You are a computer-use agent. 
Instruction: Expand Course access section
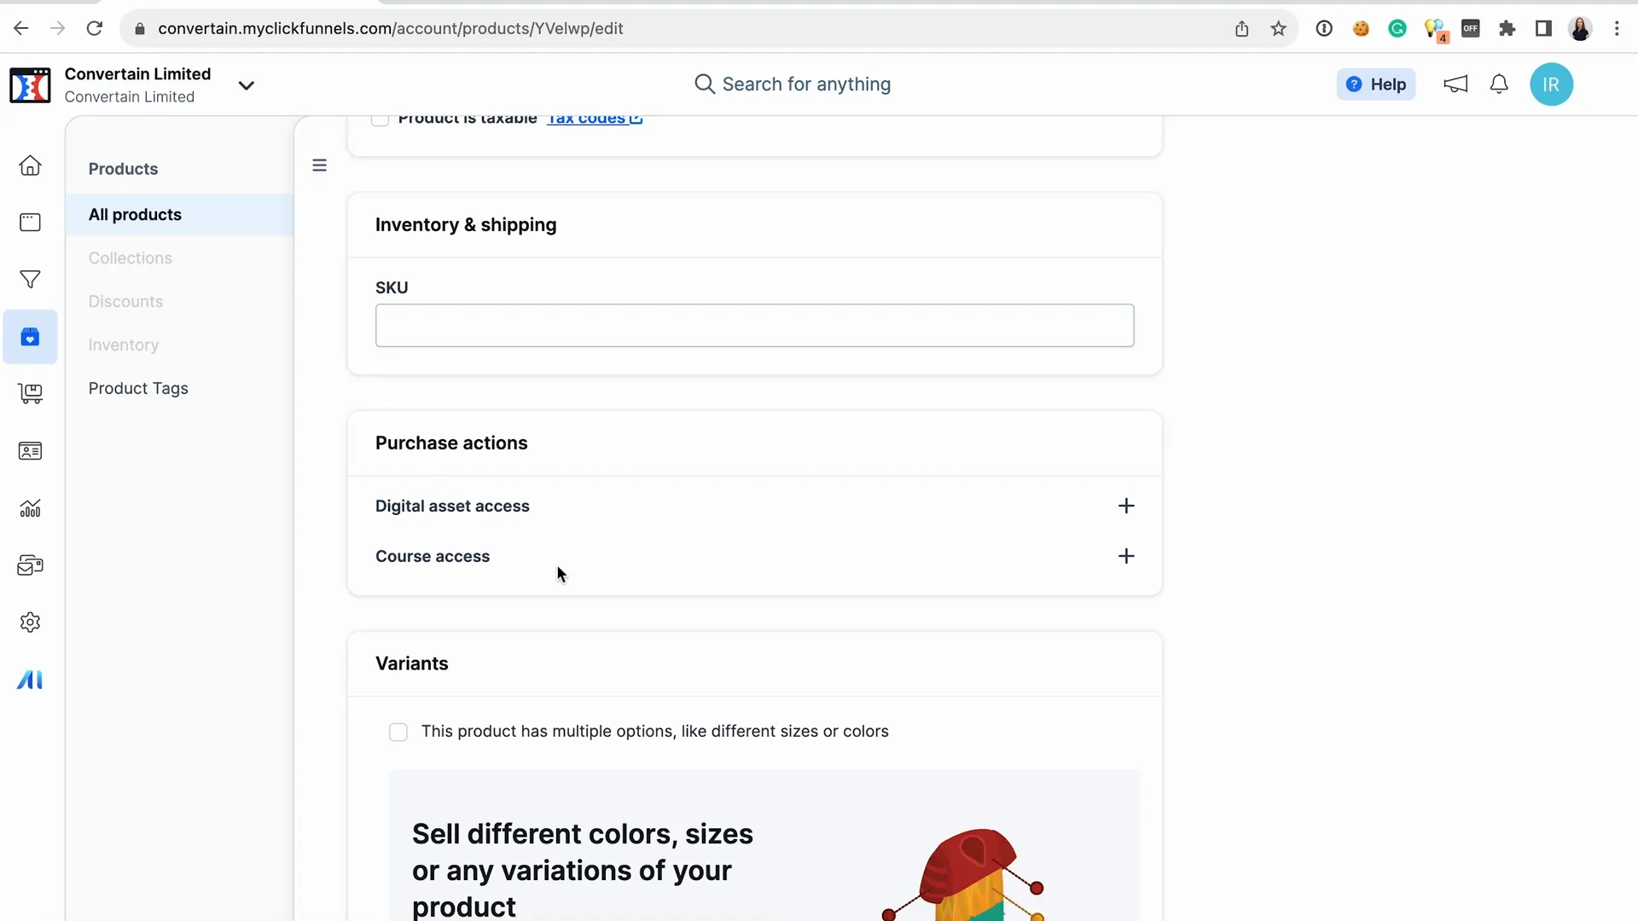(1126, 555)
